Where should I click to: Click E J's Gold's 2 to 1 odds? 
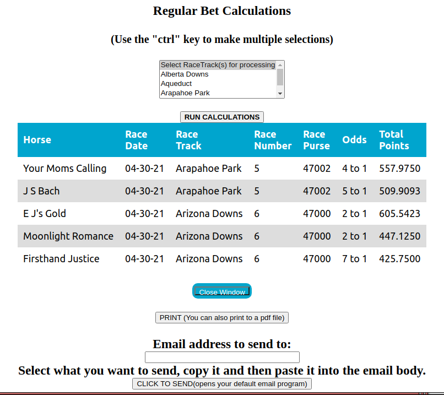(x=354, y=214)
